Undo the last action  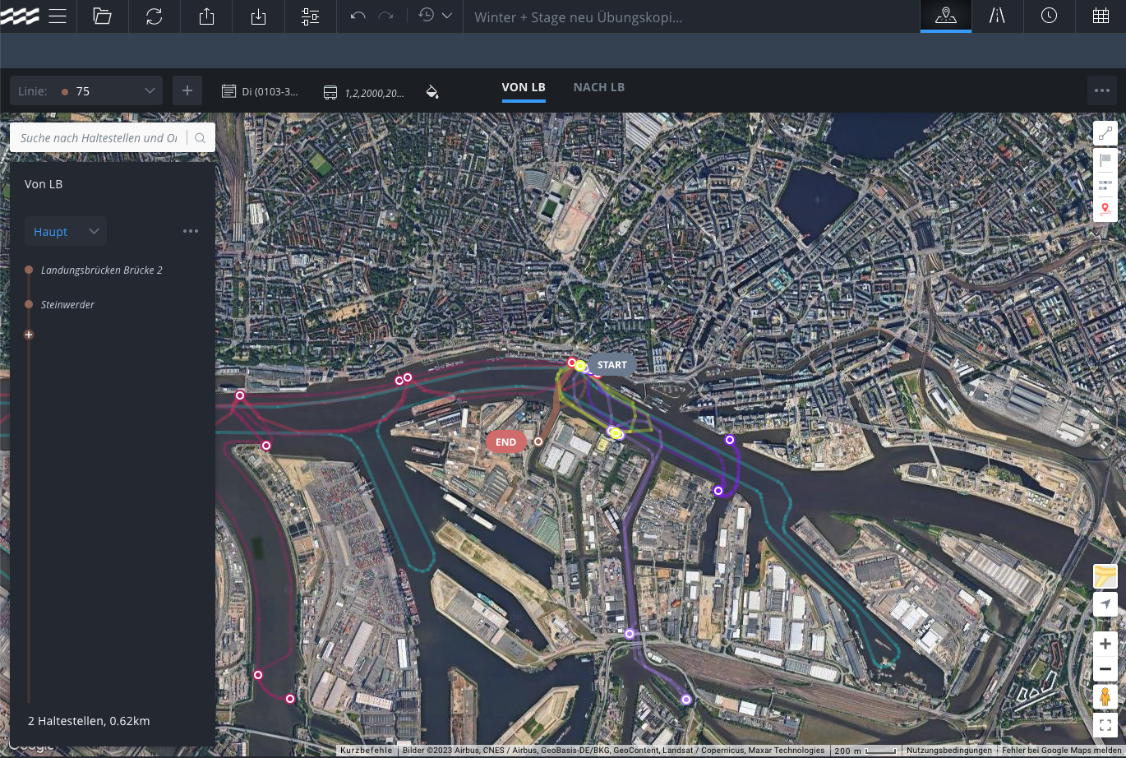[x=358, y=16]
